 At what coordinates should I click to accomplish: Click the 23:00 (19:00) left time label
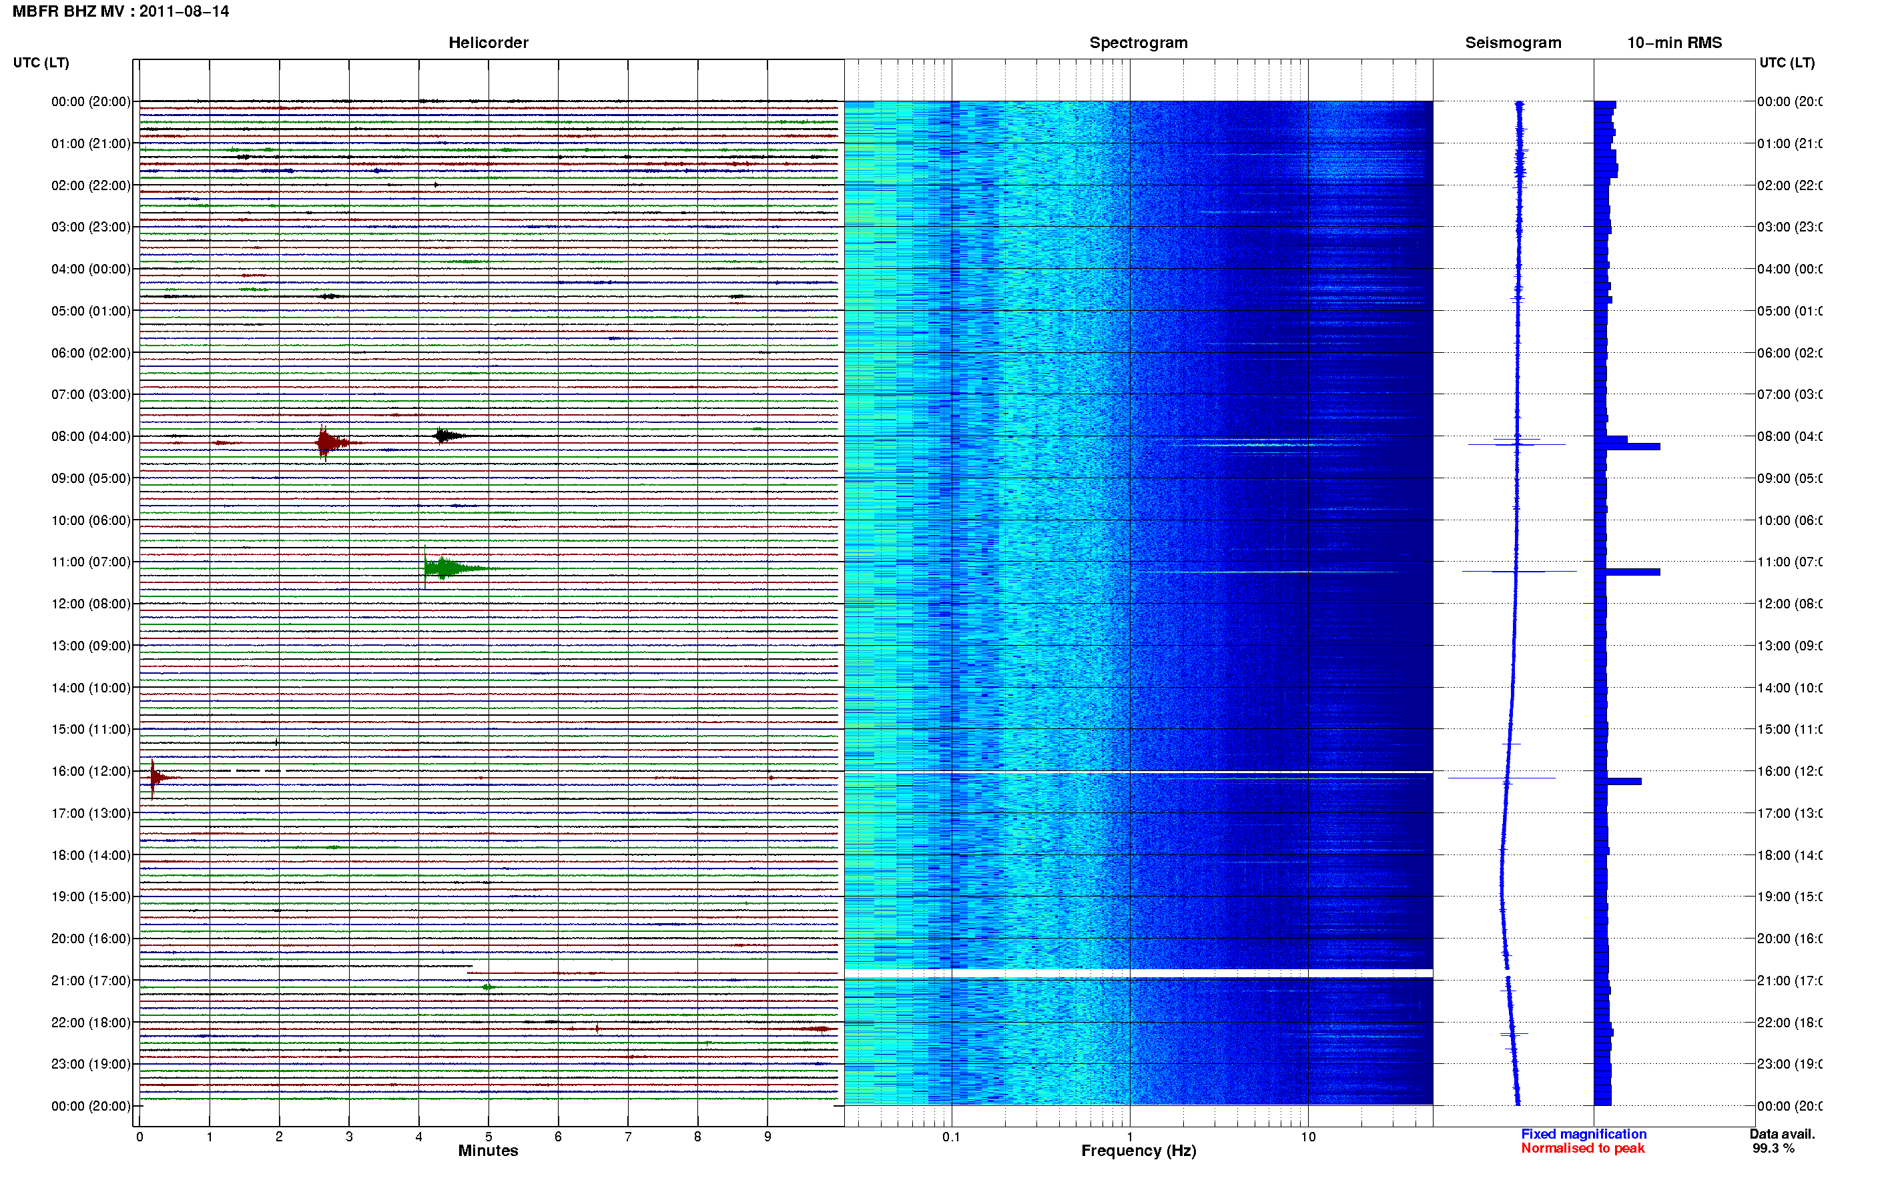(91, 1065)
